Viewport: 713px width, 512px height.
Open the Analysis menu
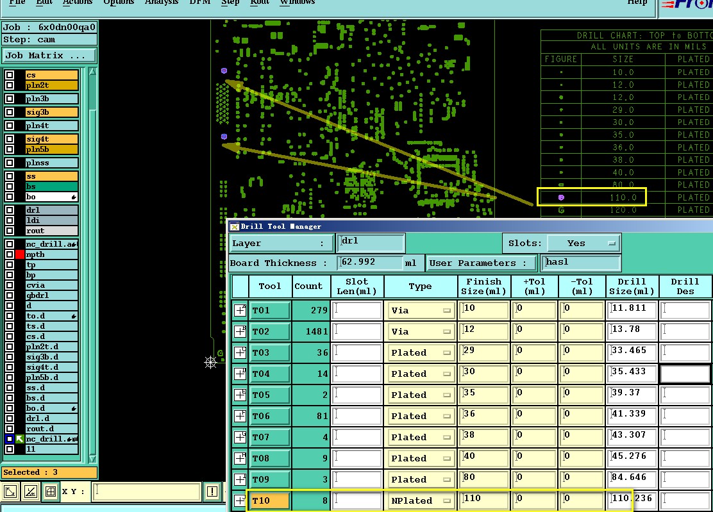pos(162,3)
